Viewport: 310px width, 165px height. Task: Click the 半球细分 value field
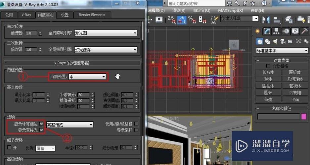click(84, 95)
